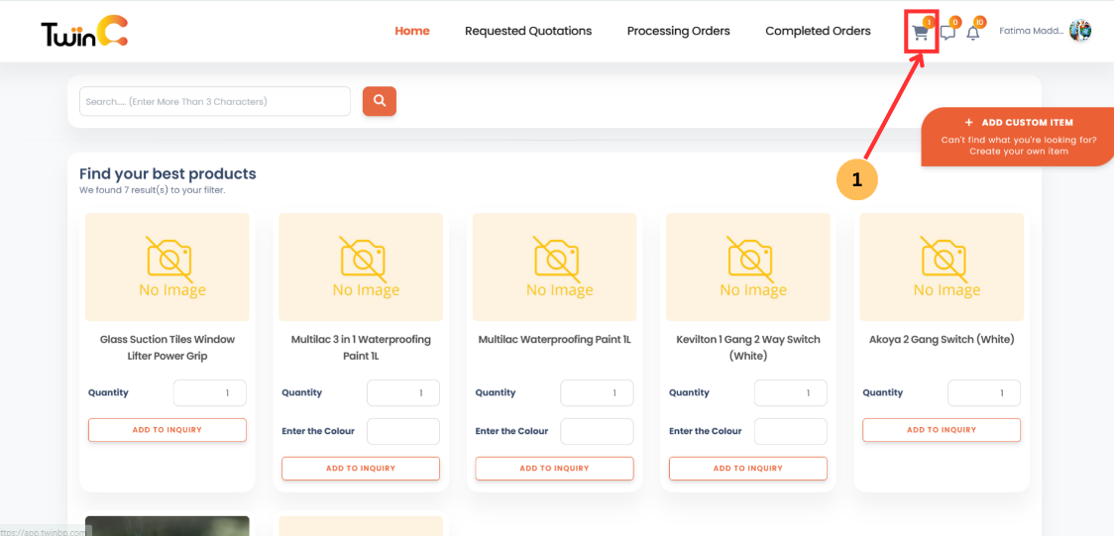The height and width of the screenshot is (536, 1114).
Task: Add Akoya 2 Gang Switch to inquiry
Action: (x=942, y=430)
